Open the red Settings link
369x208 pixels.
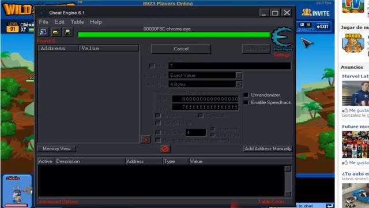[x=282, y=55]
